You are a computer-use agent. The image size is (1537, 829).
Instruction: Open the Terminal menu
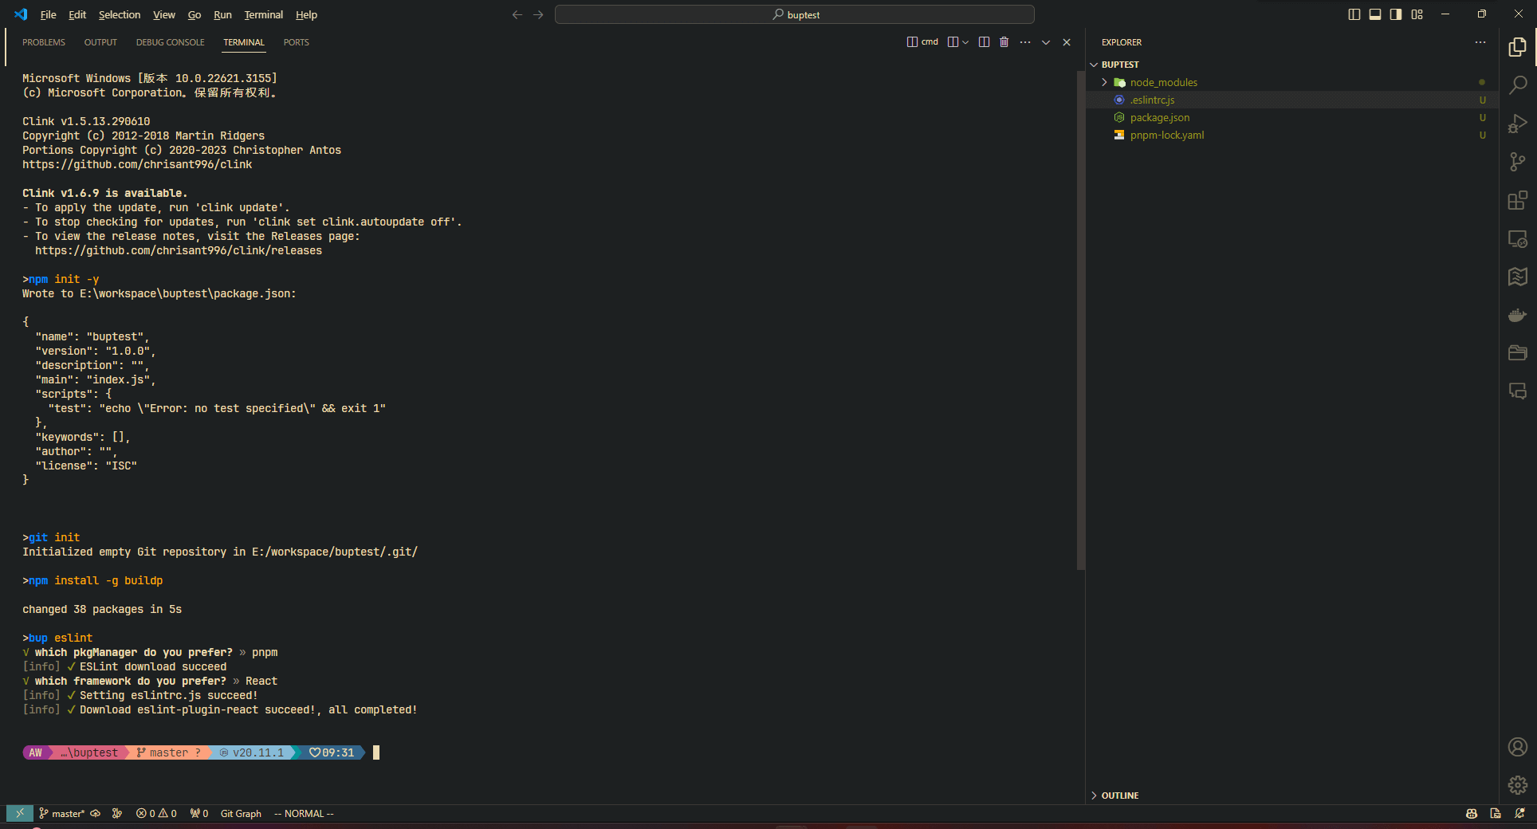click(x=264, y=14)
